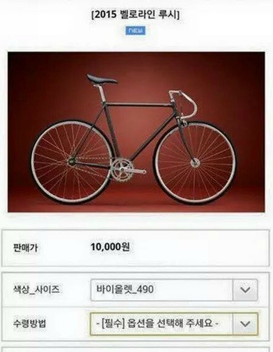
Task: Click chevron arrow beside 바이올렛_490
Action: point(245,290)
